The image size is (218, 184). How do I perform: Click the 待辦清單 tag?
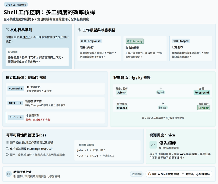[137, 174]
